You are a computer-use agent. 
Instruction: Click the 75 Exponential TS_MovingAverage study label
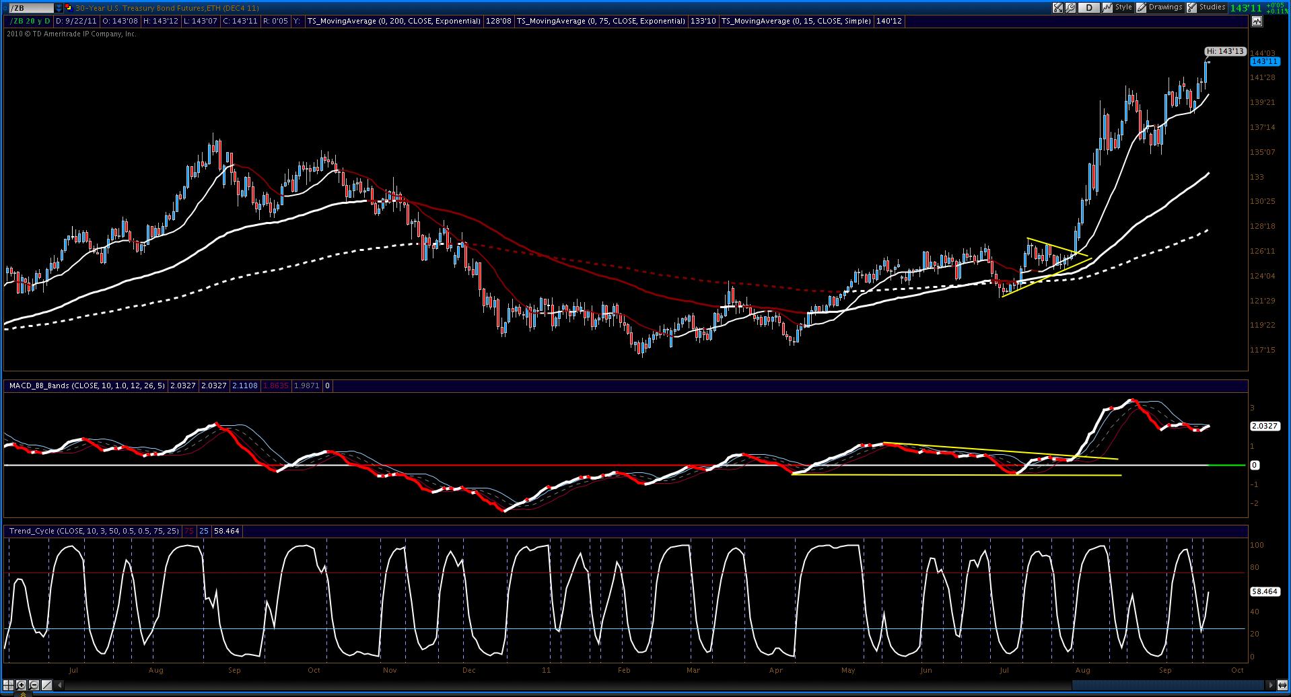(600, 22)
